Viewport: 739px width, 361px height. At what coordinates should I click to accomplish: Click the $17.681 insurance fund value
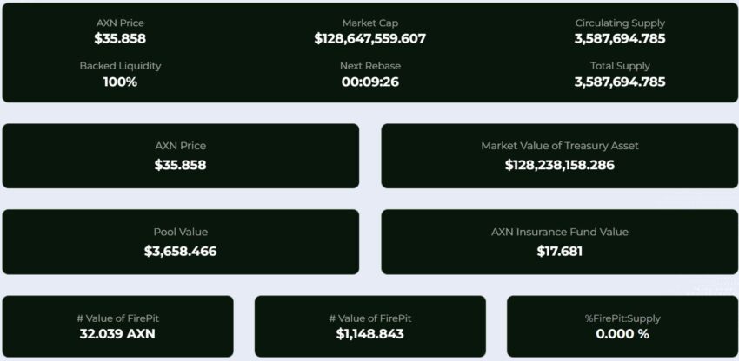tap(559, 252)
